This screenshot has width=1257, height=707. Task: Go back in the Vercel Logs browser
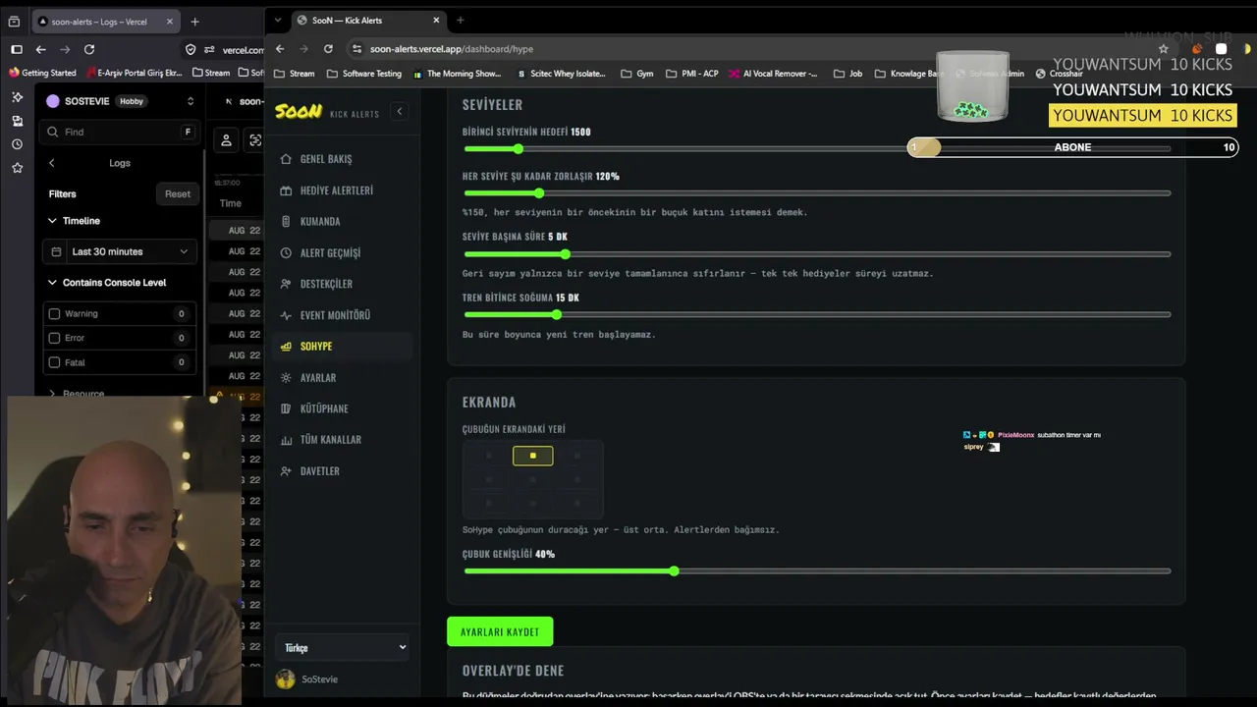pyautogui.click(x=40, y=49)
